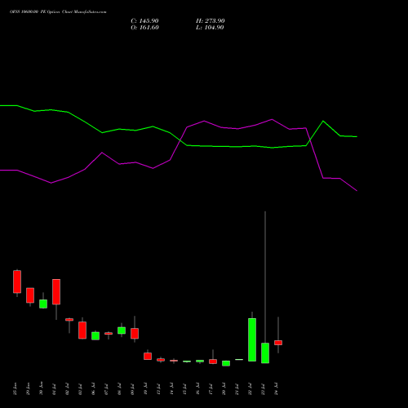Click the OFSS 10600.00 PE chart title
Viewport: 408px width, 408px height.
pos(58,12)
